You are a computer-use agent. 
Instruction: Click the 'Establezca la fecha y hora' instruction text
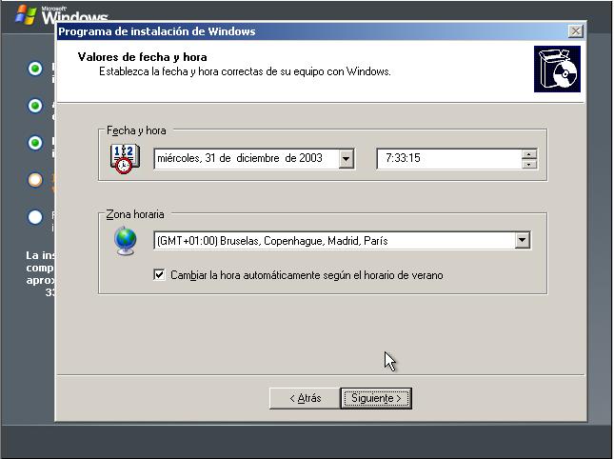[x=245, y=71]
